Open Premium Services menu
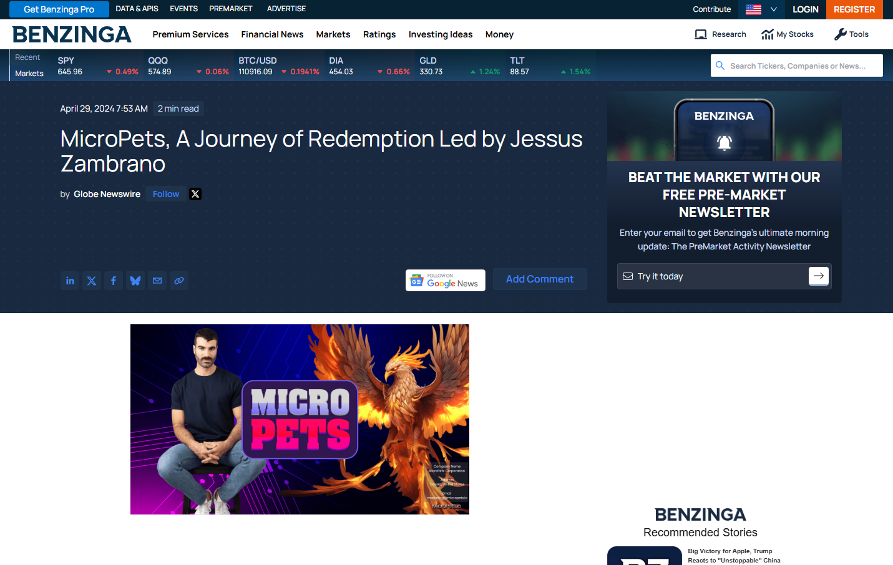Screen dimensions: 893x565 (x=190, y=34)
